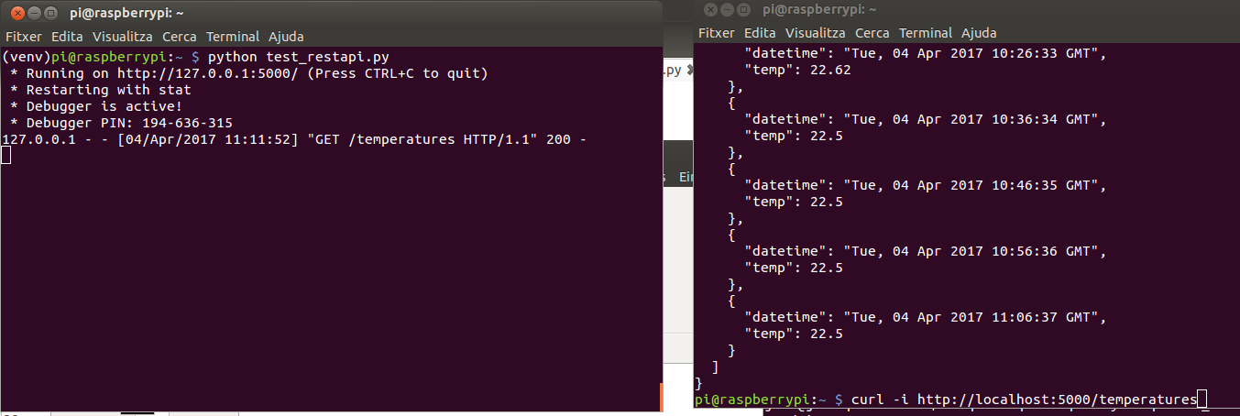Open Cerca menu in the curl terminal
This screenshot has height=416, width=1240.
point(872,33)
